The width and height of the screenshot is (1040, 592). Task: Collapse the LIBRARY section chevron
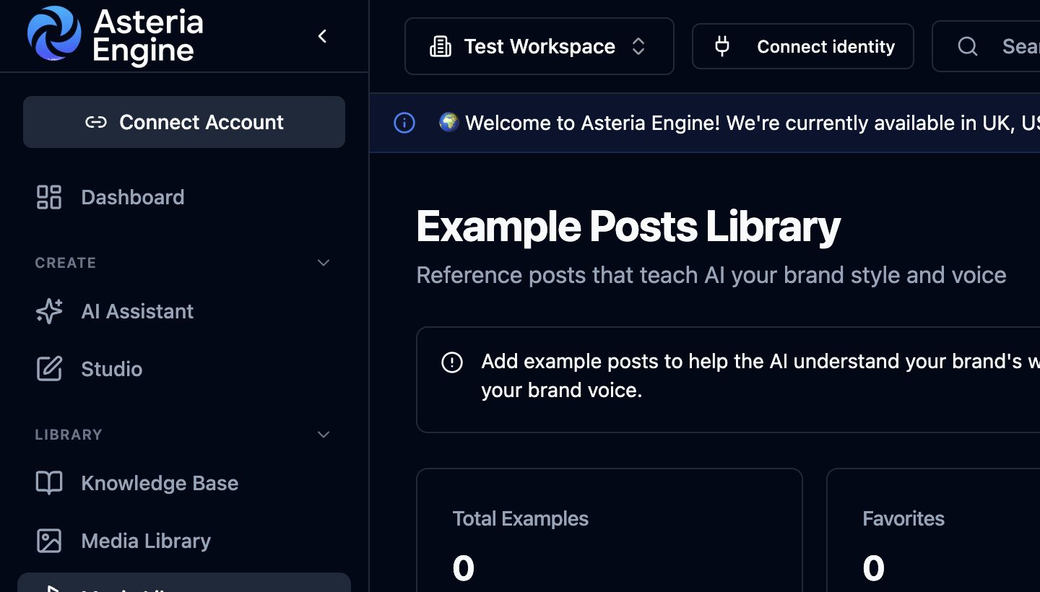324,435
